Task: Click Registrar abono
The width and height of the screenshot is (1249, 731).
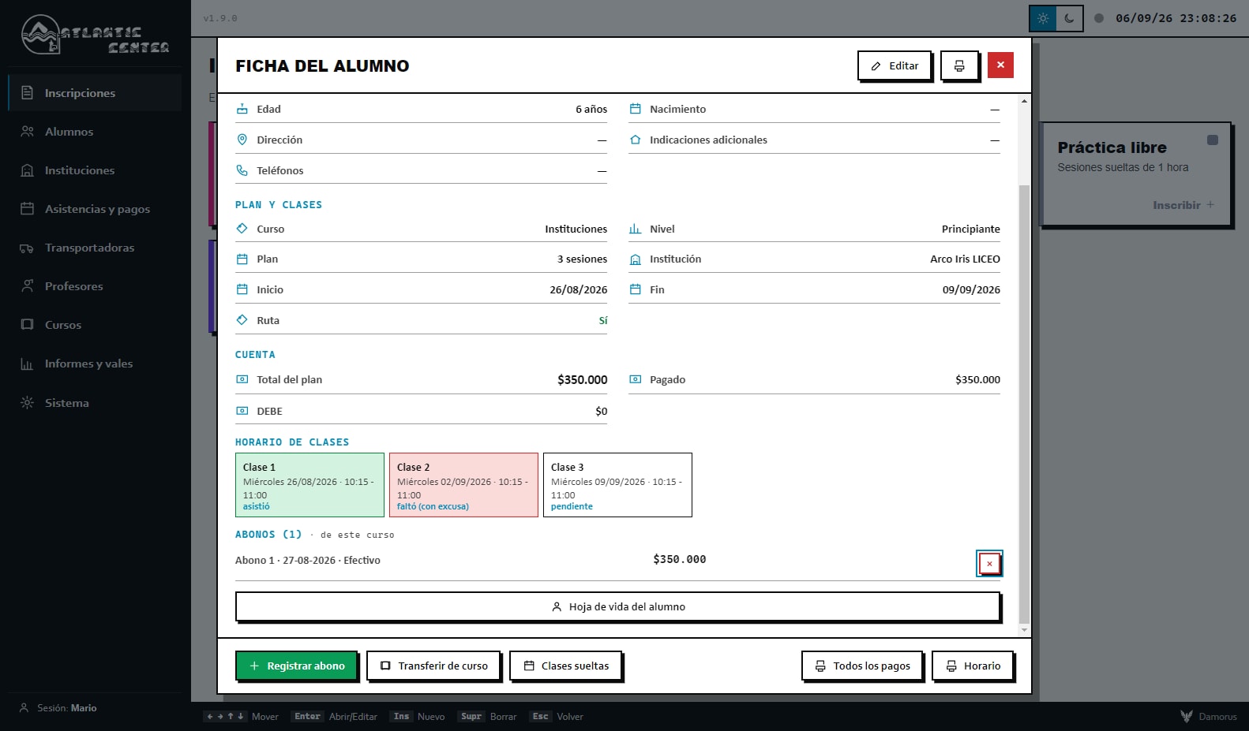Action: (x=296, y=666)
